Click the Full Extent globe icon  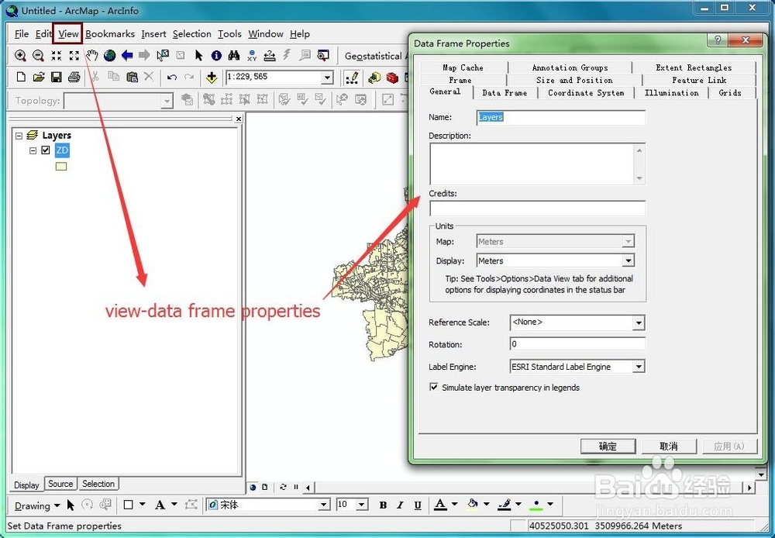point(110,55)
